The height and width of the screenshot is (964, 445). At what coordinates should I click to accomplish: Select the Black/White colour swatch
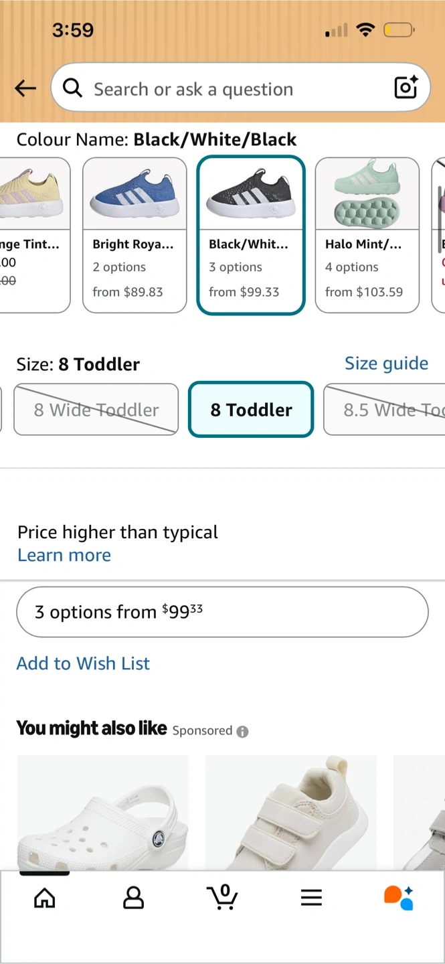pyautogui.click(x=251, y=235)
